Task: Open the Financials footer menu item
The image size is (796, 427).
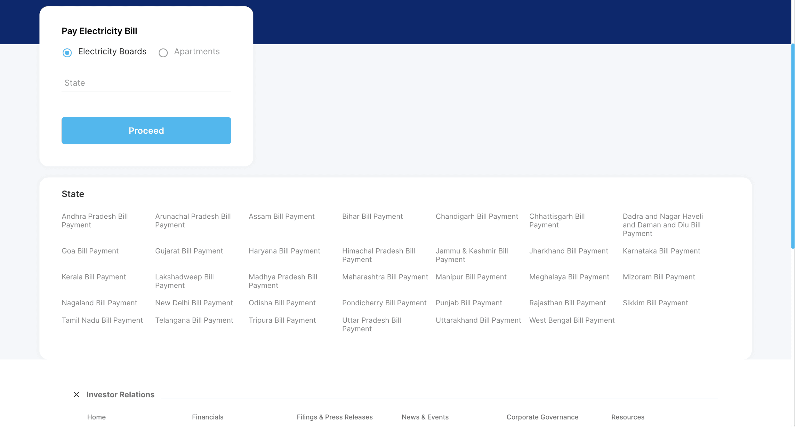Action: [207, 417]
